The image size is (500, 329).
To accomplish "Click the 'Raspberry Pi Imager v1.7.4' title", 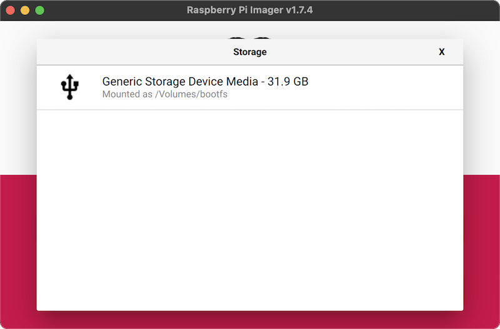I will click(x=250, y=10).
